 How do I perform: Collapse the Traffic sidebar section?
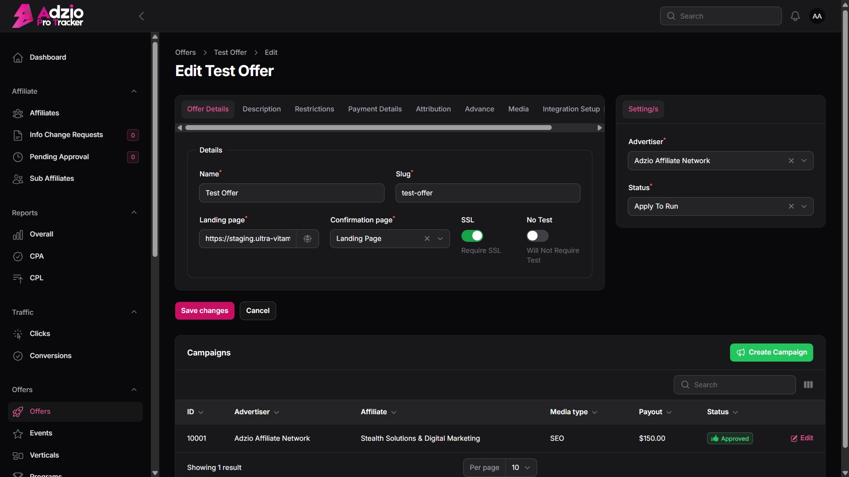(134, 312)
